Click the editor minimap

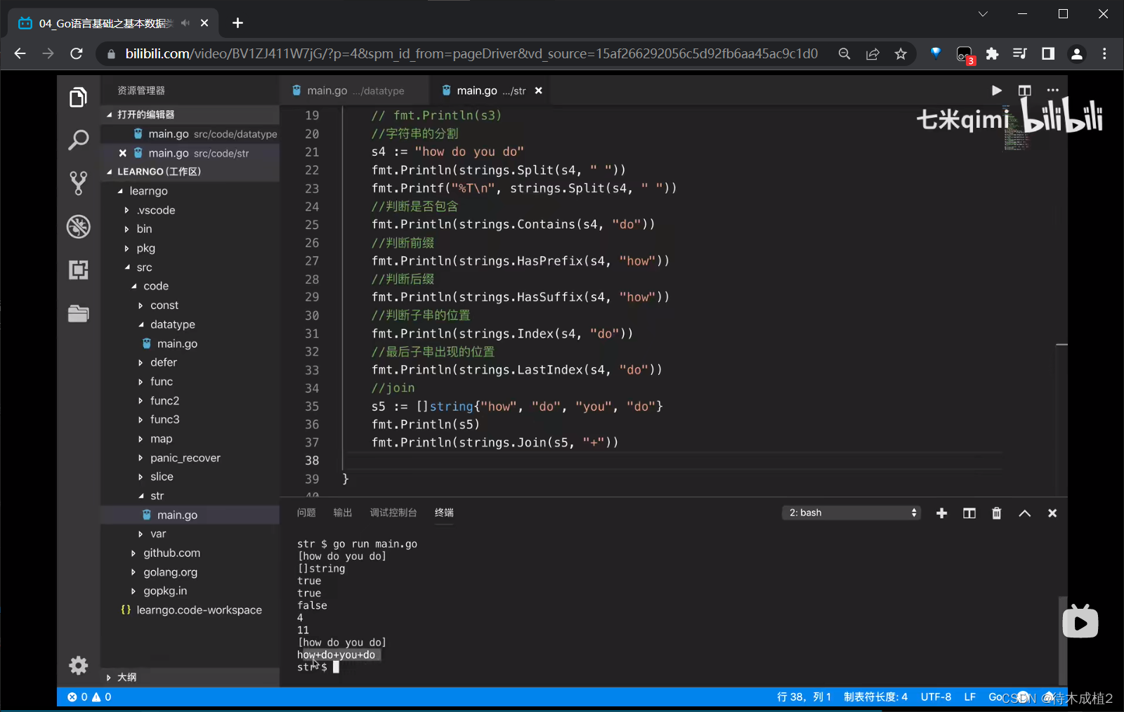click(1017, 130)
